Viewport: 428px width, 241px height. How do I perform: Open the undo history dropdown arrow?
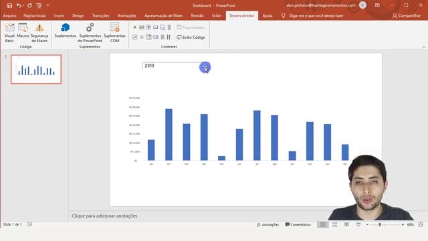(23, 5)
